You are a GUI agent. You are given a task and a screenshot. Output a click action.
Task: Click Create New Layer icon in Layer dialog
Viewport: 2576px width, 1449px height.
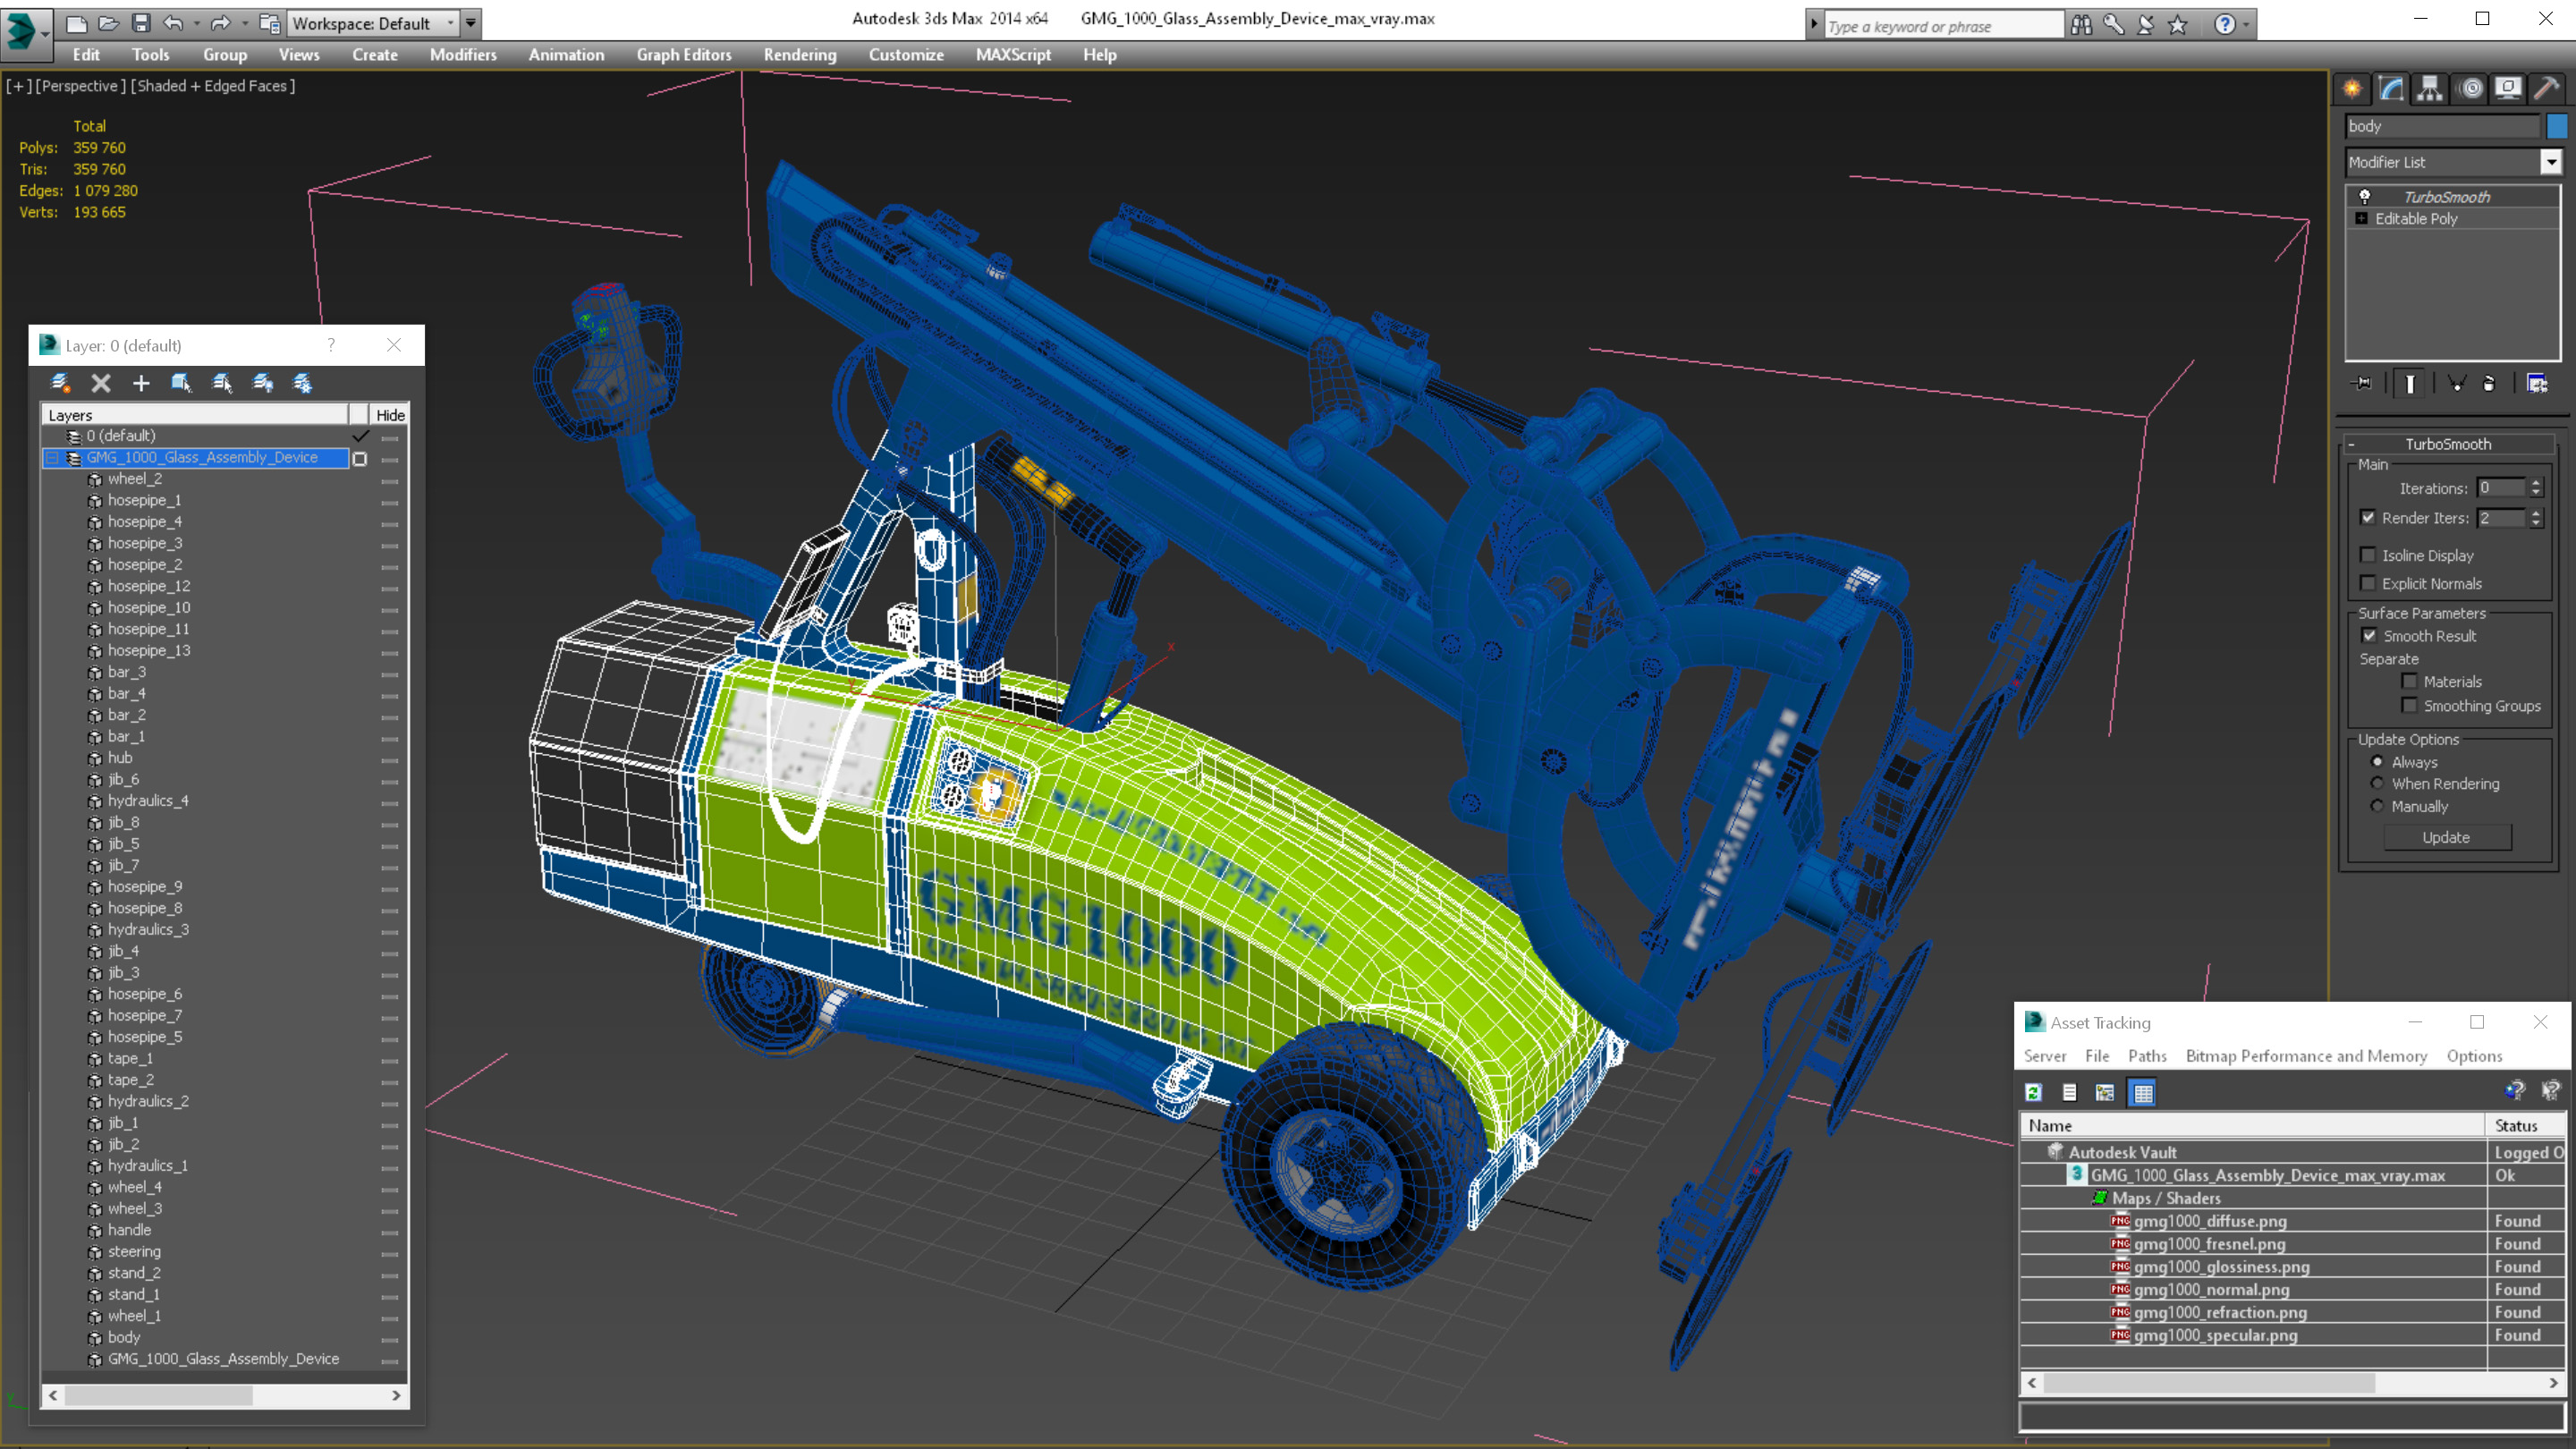pos(60,383)
